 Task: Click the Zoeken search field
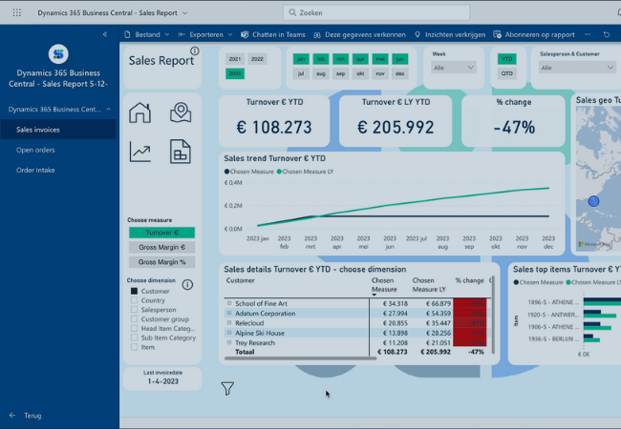tap(376, 12)
